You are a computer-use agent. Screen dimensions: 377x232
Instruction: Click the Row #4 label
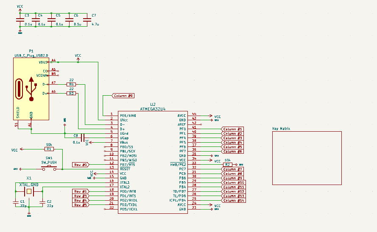pyautogui.click(x=81, y=200)
